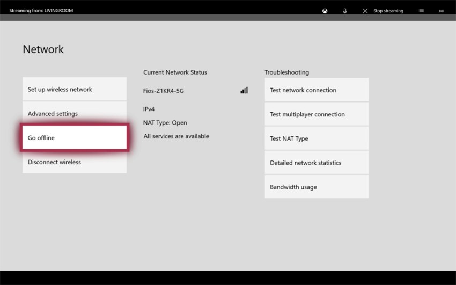The height and width of the screenshot is (285, 456).
Task: Select Test NAT Type
Action: (317, 138)
